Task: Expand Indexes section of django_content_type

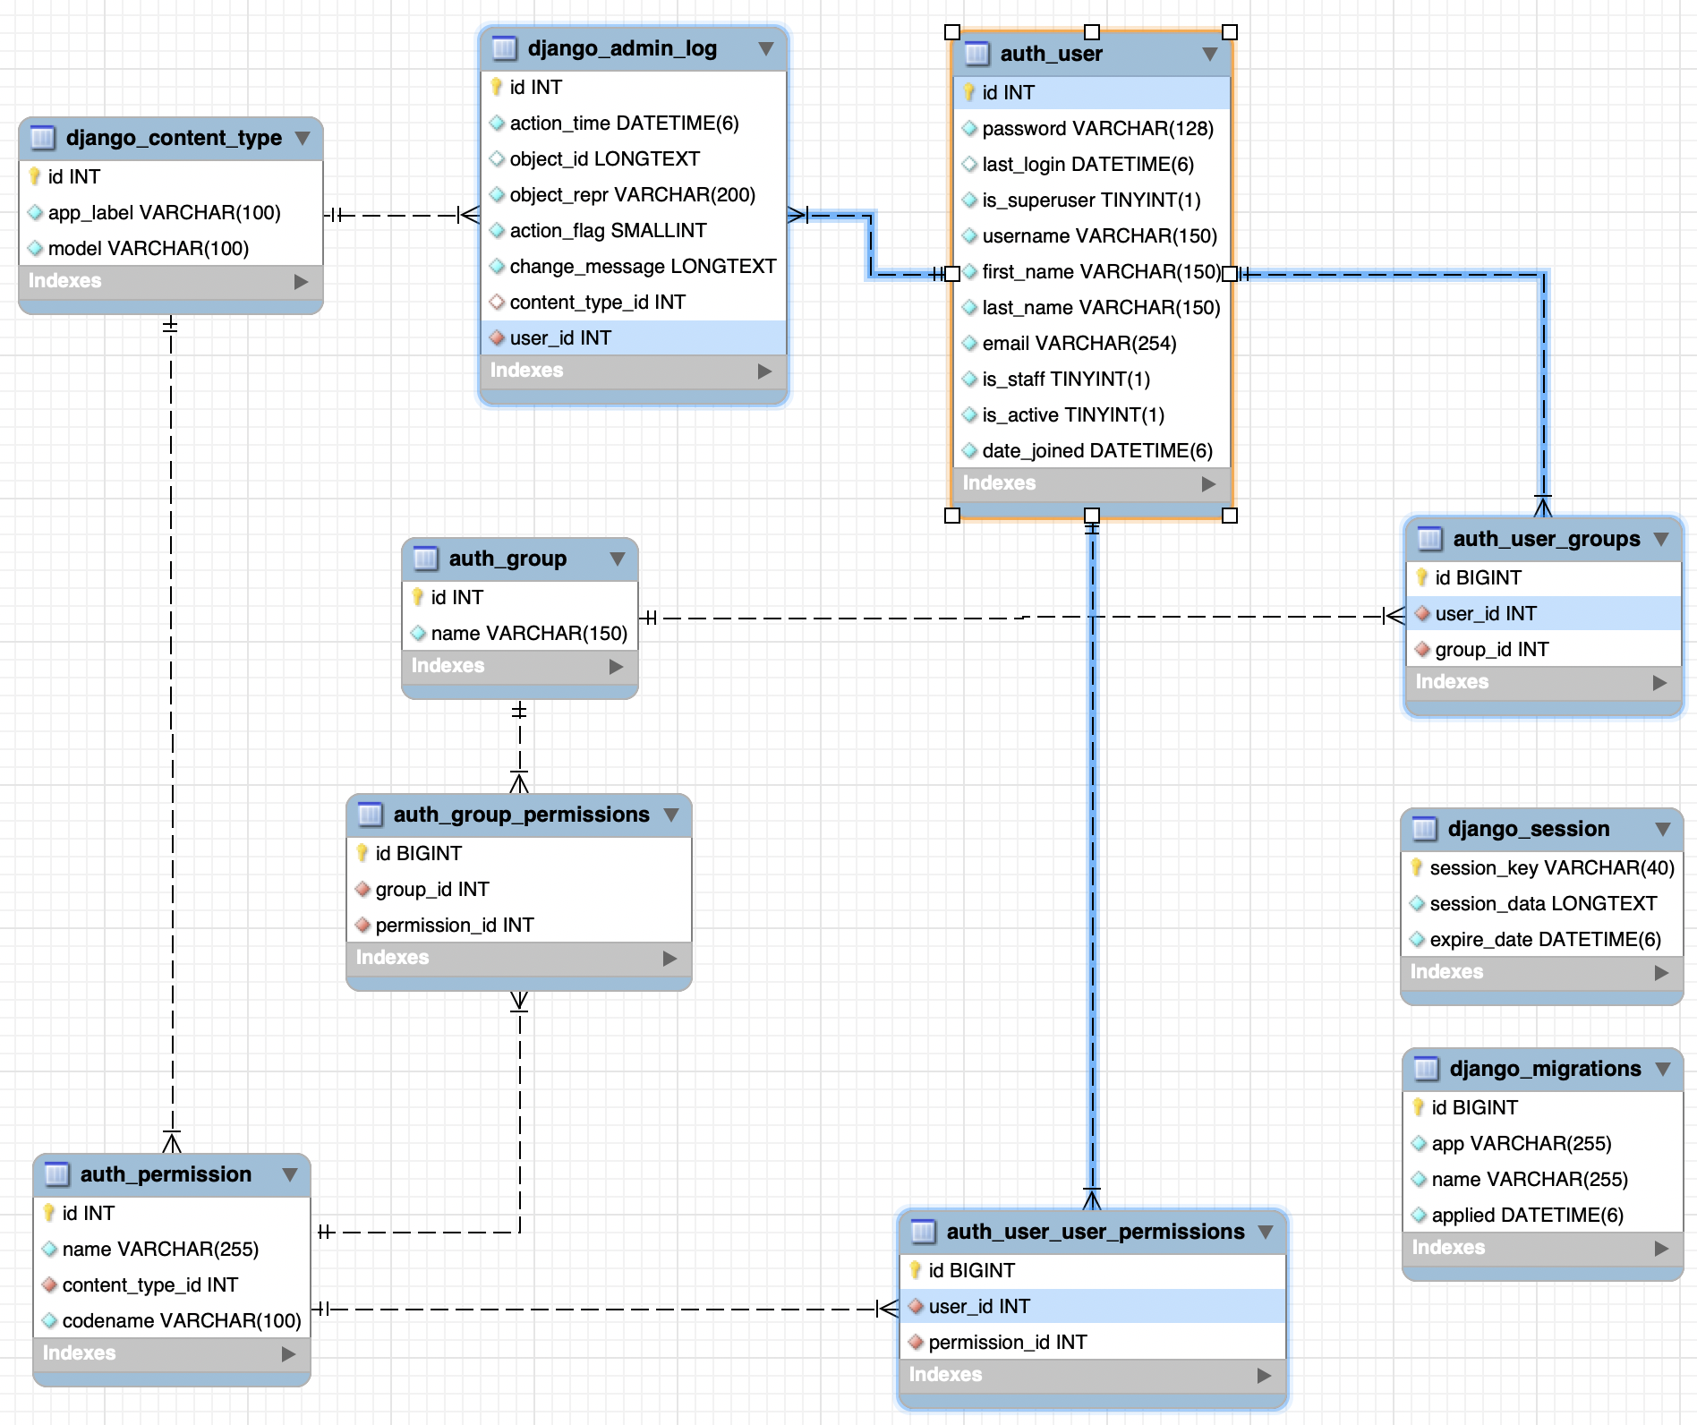Action: tap(301, 281)
